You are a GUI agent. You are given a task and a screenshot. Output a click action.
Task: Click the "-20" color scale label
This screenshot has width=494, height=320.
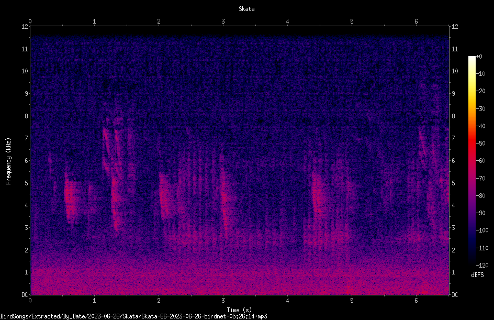click(481, 91)
